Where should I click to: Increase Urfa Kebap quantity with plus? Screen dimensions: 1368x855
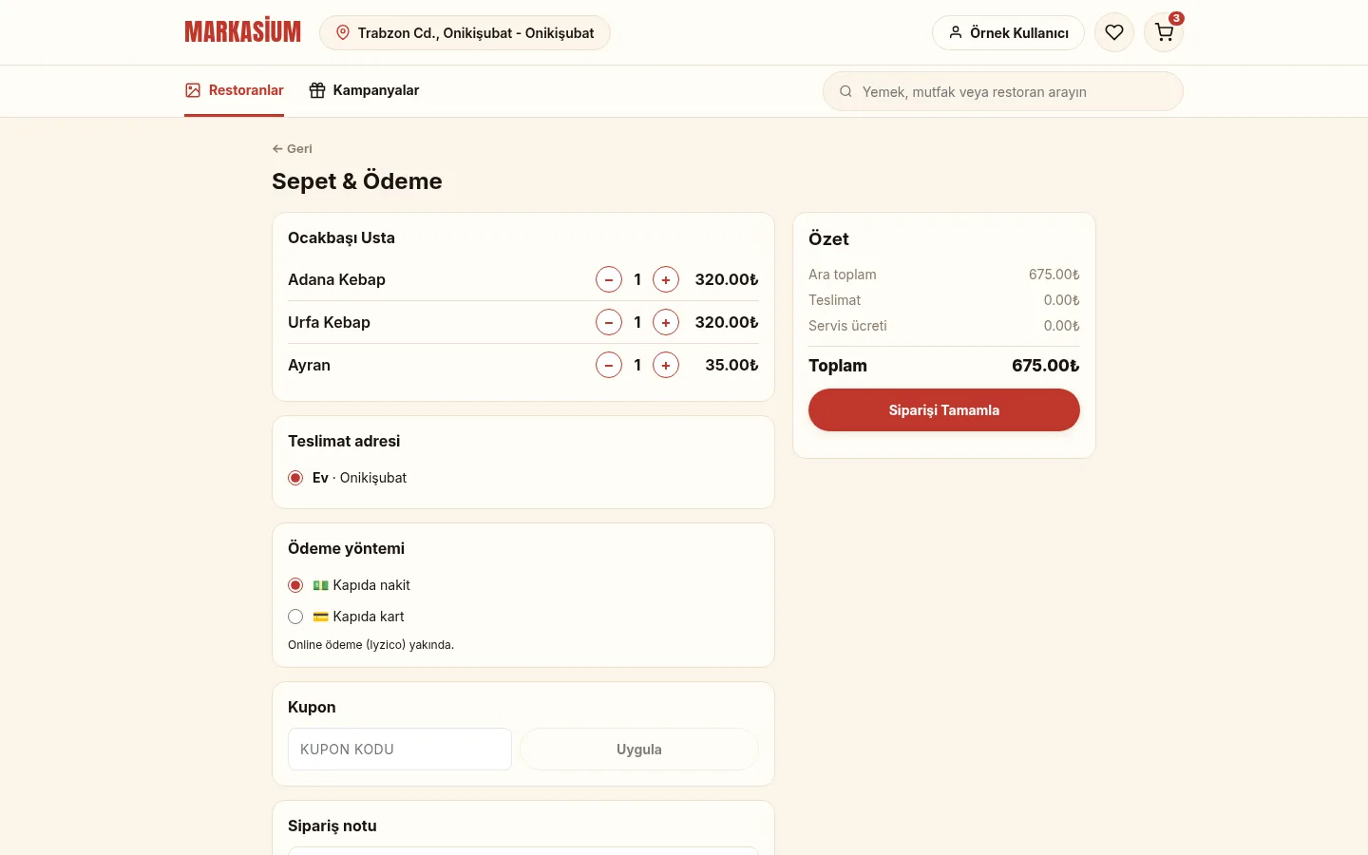(x=666, y=322)
